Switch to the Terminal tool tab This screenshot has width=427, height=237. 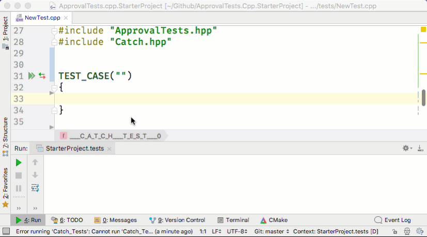(x=233, y=220)
